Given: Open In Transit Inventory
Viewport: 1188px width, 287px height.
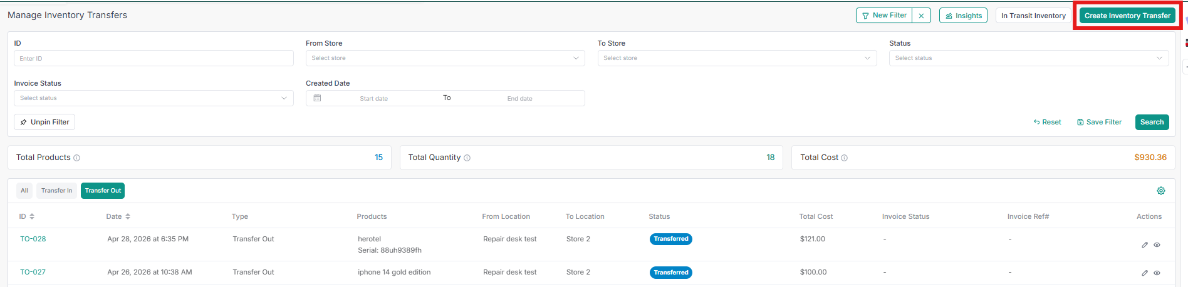Looking at the screenshot, I should [x=1033, y=16].
